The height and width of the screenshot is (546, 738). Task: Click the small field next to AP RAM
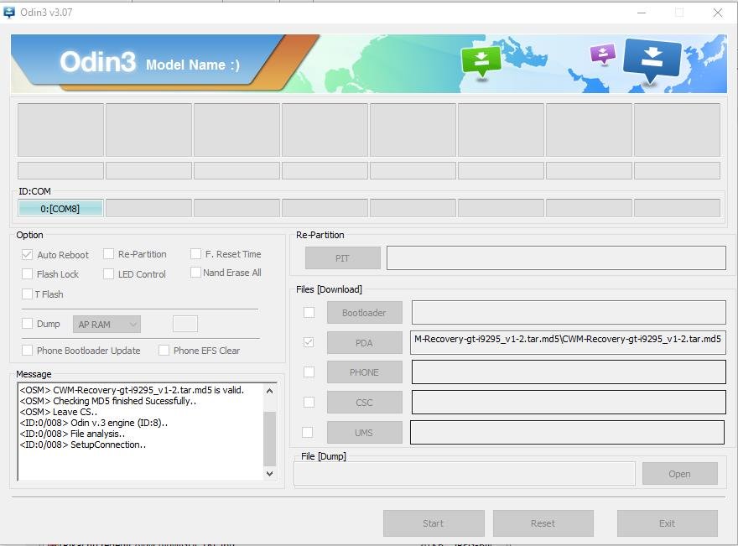(x=185, y=324)
